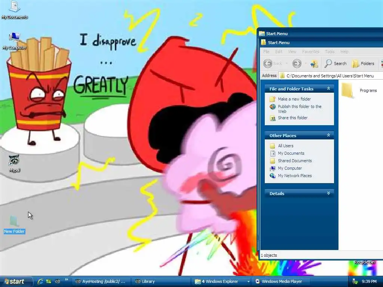This screenshot has height=287, width=383.
Task: Click Share this folder link
Action: tap(292, 118)
